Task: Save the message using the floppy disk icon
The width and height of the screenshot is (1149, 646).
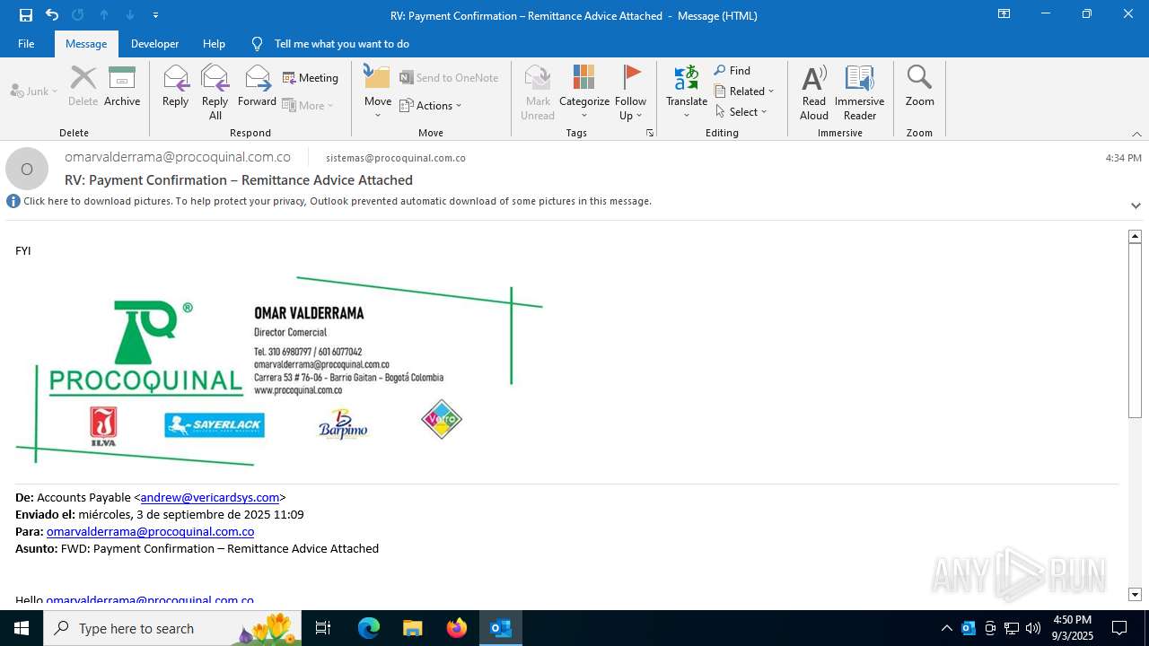Action: click(26, 15)
